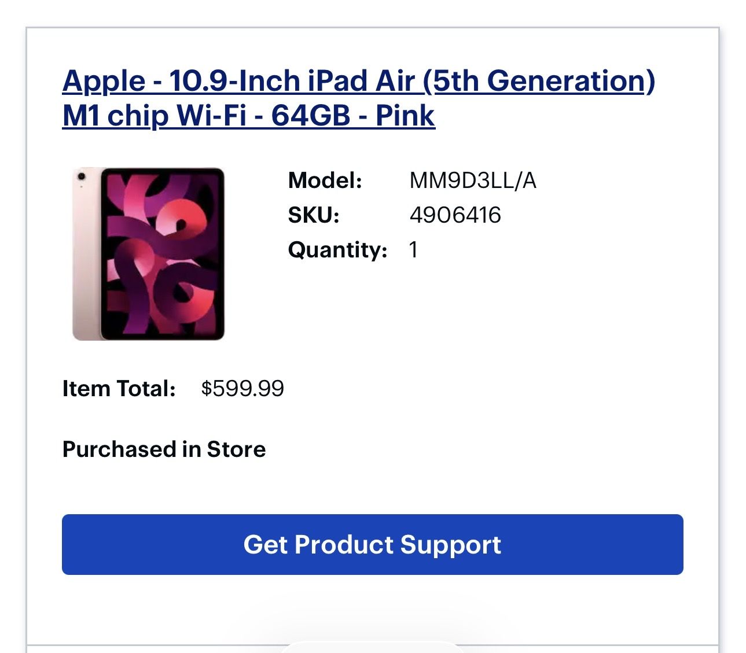Click "(5th Generation)" in the product title
Screen dimensions: 746x653
point(538,80)
